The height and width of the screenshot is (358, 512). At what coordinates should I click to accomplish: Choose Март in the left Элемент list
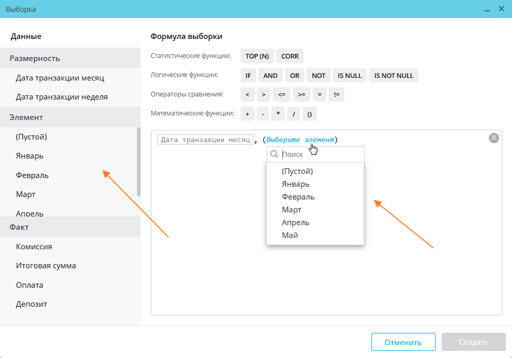point(26,194)
